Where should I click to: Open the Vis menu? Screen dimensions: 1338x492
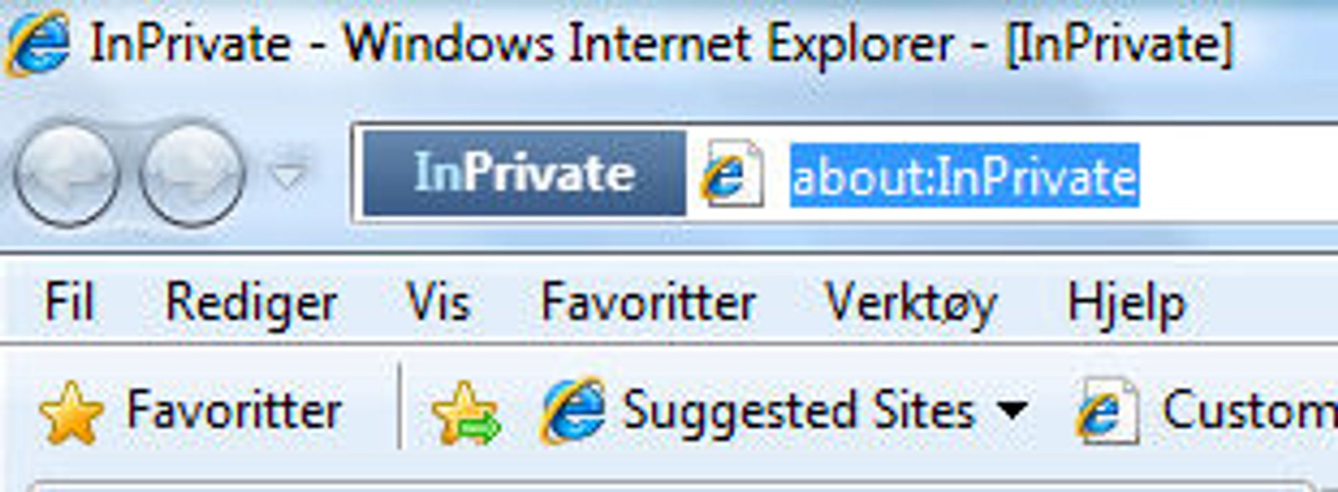coord(439,302)
